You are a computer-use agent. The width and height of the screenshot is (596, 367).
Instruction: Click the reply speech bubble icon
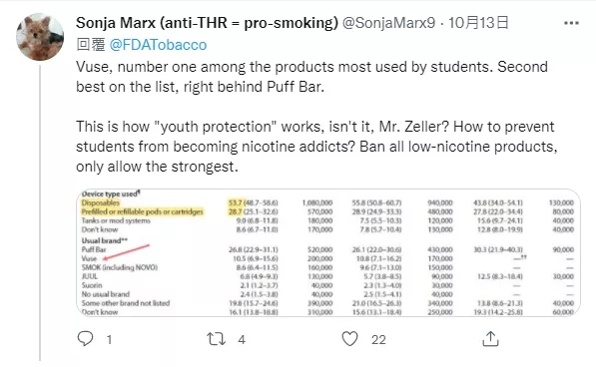coord(85,338)
